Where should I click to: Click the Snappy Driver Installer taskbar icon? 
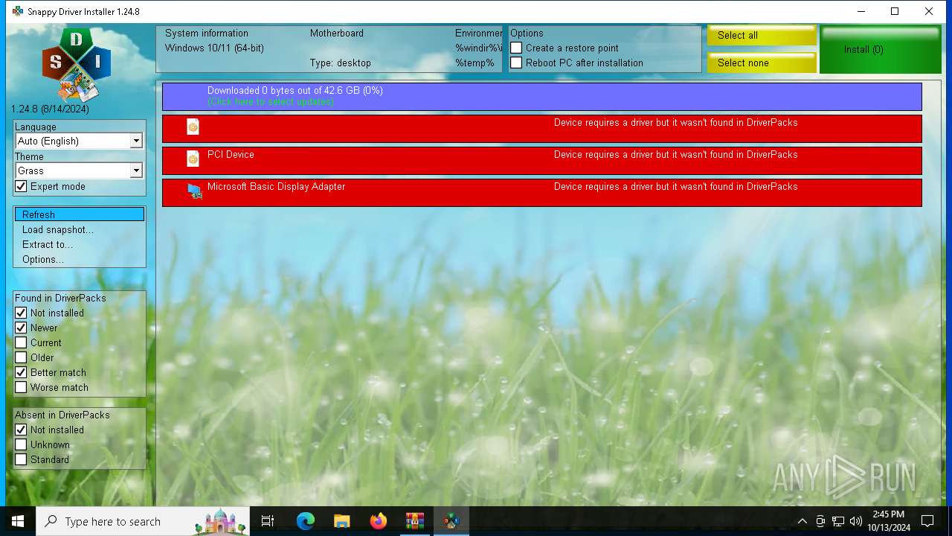[x=451, y=521]
